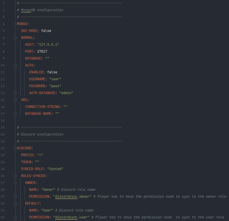Collapse the NORMAL block in gutter

pos(15,38)
